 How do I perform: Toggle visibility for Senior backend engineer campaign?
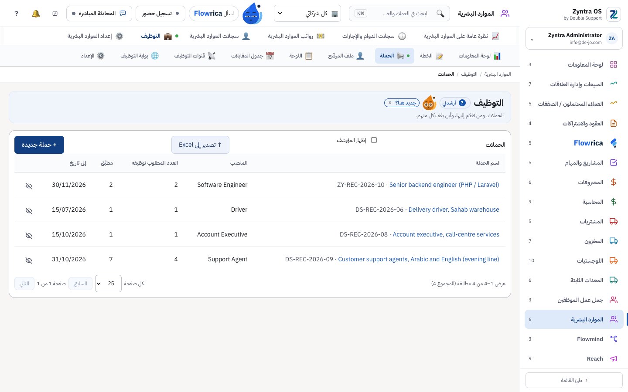point(29,186)
